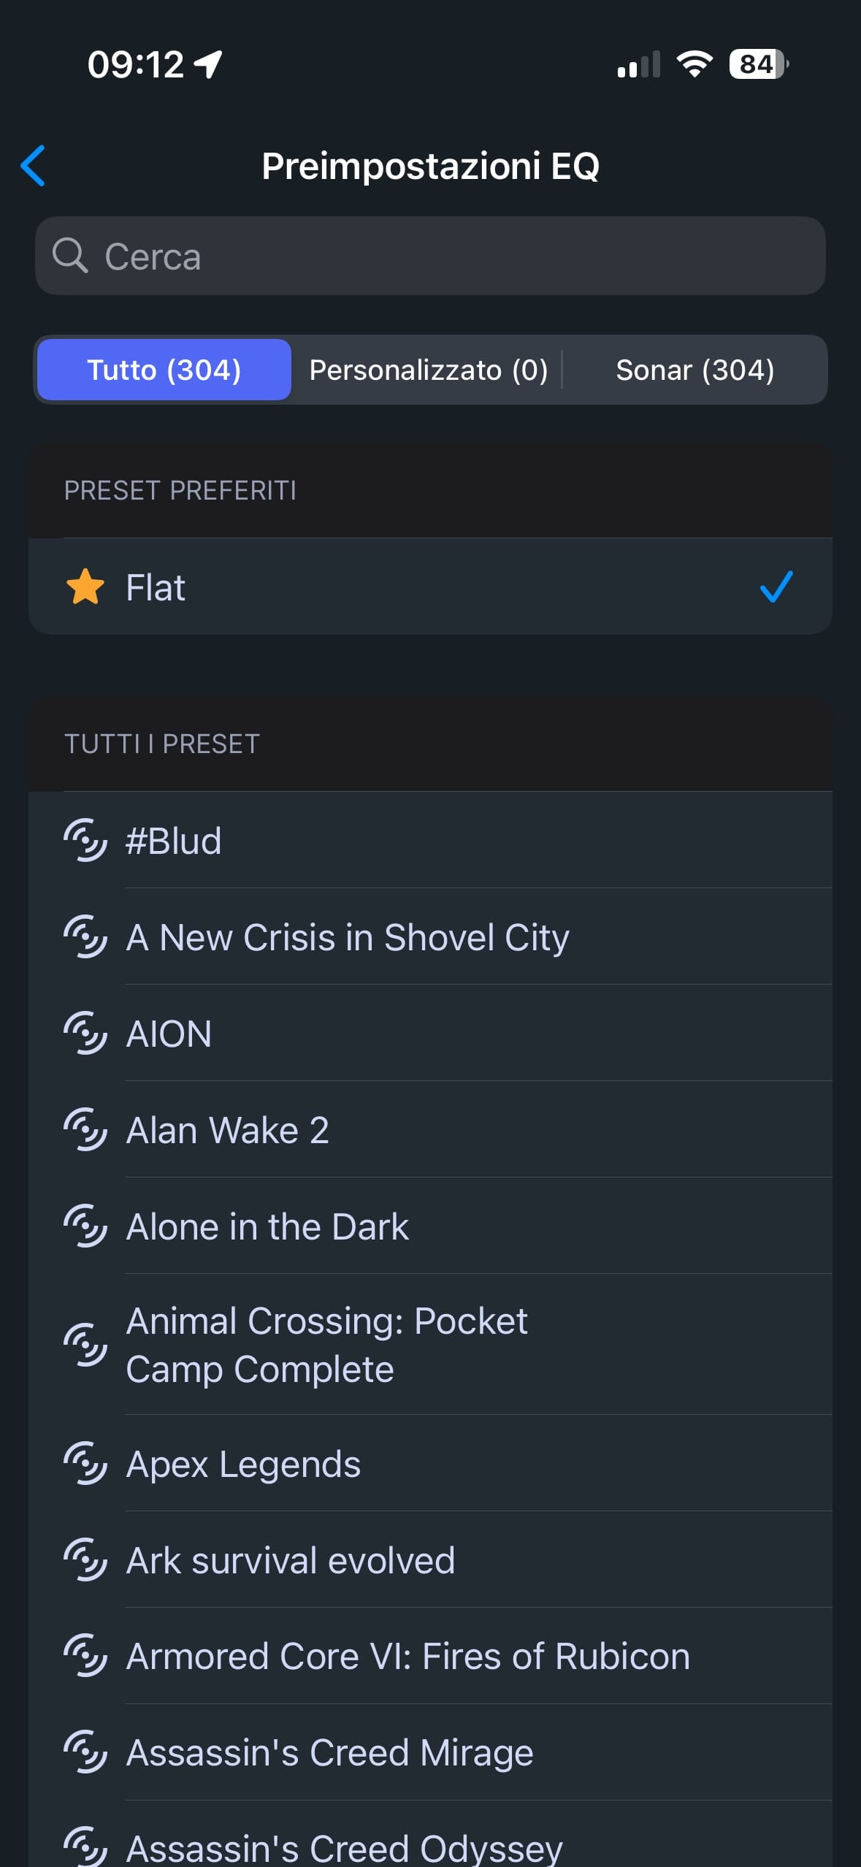Tap the search magnifier icon

click(70, 256)
